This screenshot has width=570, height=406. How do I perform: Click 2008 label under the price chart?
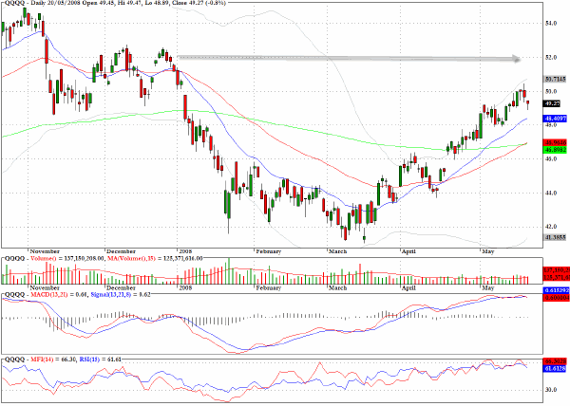pos(185,251)
